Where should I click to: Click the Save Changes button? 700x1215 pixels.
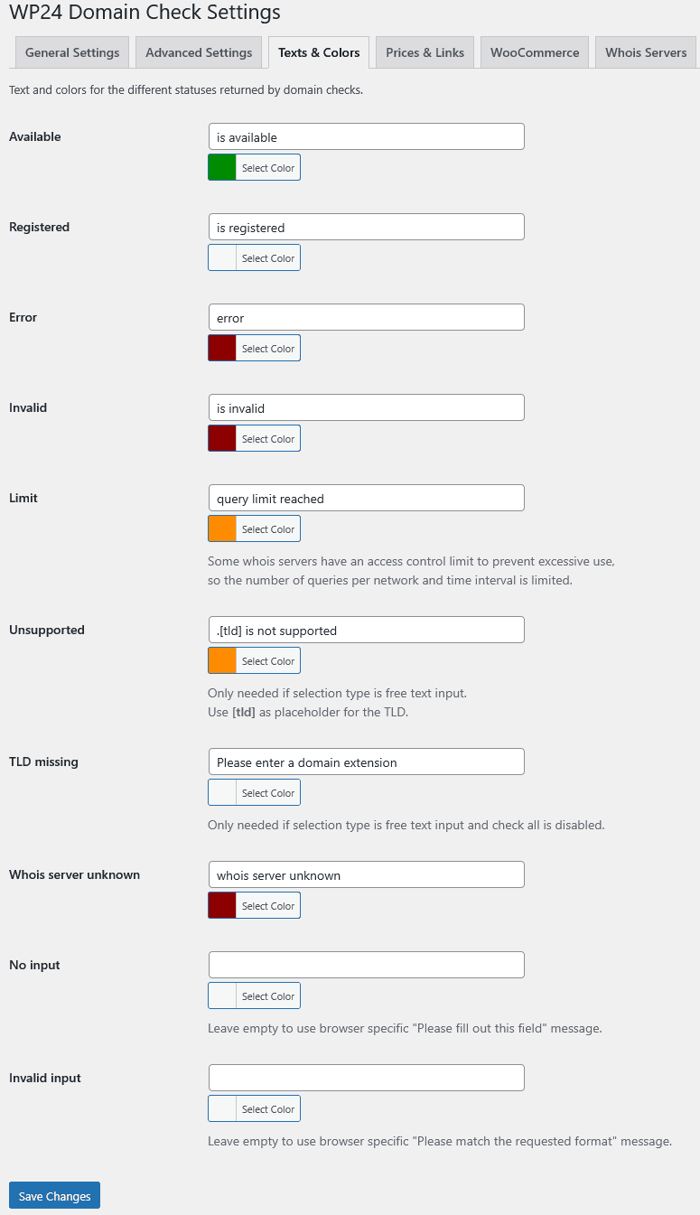point(54,1196)
